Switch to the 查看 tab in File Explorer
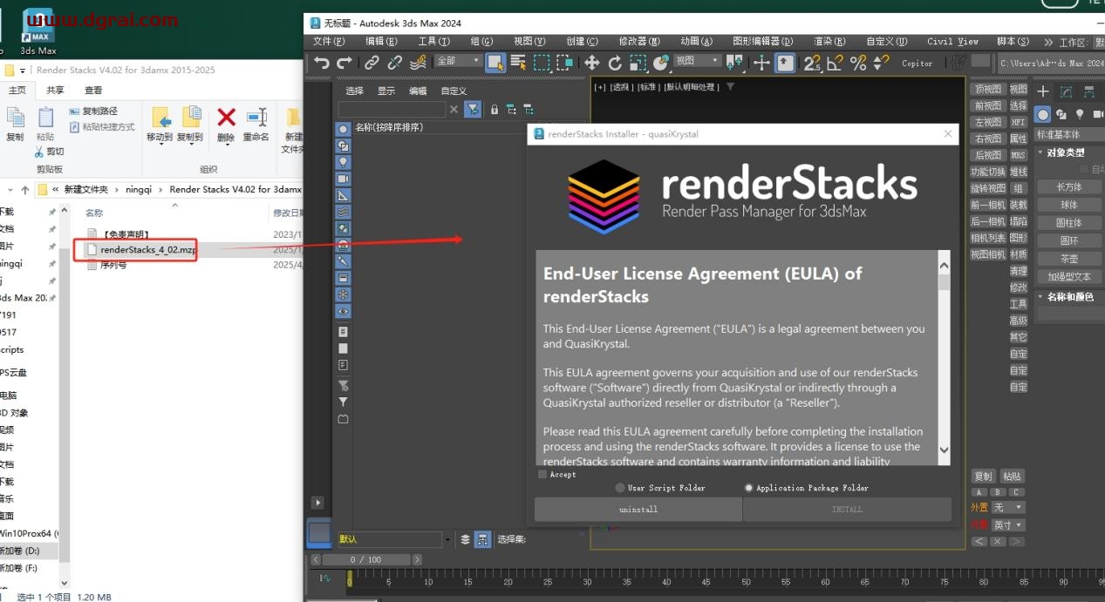The height and width of the screenshot is (602, 1105). tap(93, 90)
